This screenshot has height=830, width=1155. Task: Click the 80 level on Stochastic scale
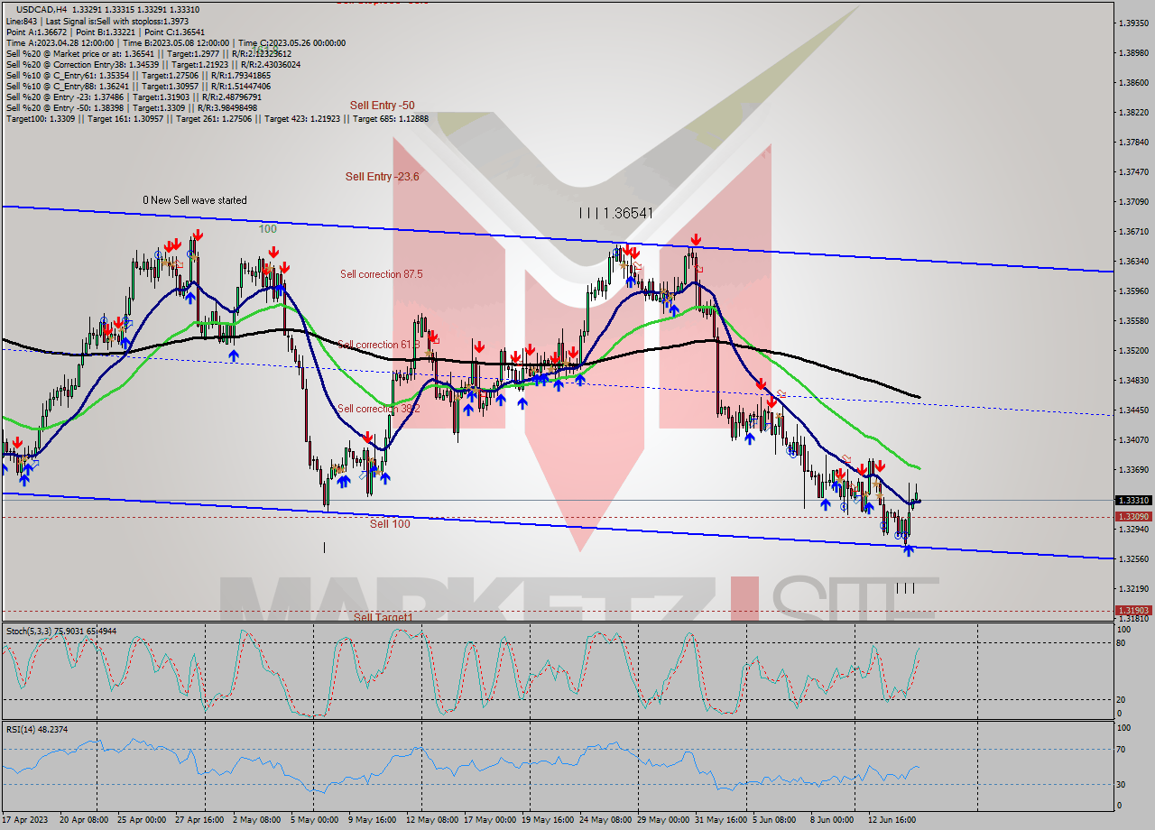tap(1121, 643)
